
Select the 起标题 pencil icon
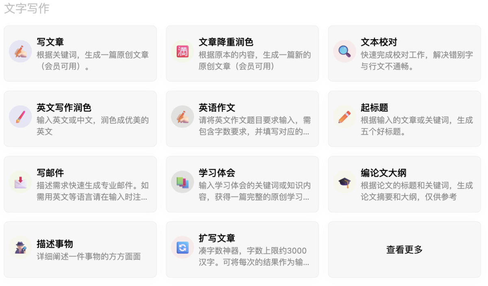[344, 117]
